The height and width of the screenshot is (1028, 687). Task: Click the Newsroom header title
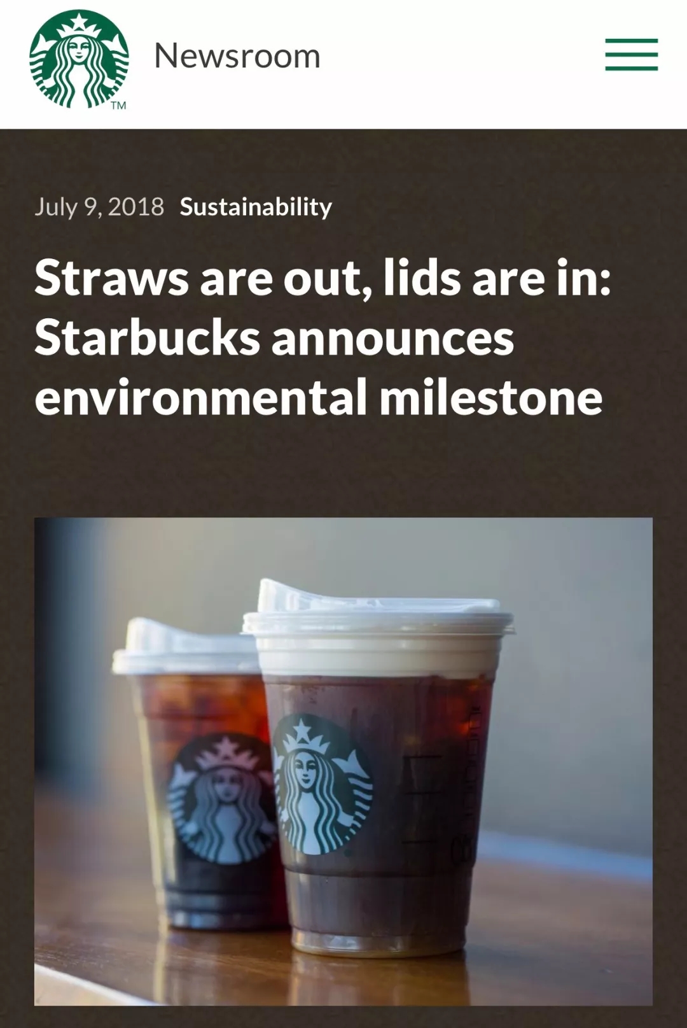pyautogui.click(x=237, y=56)
